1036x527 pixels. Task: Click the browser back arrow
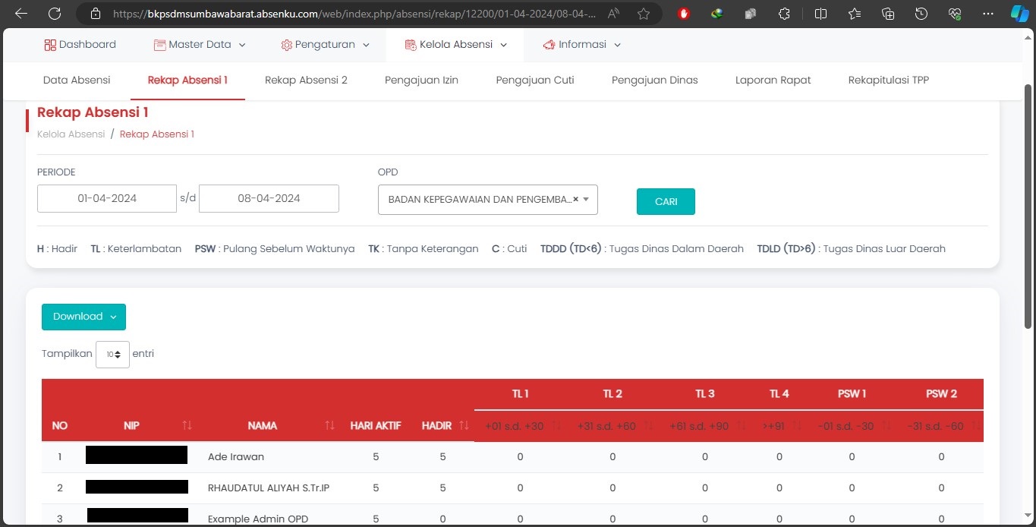21,14
